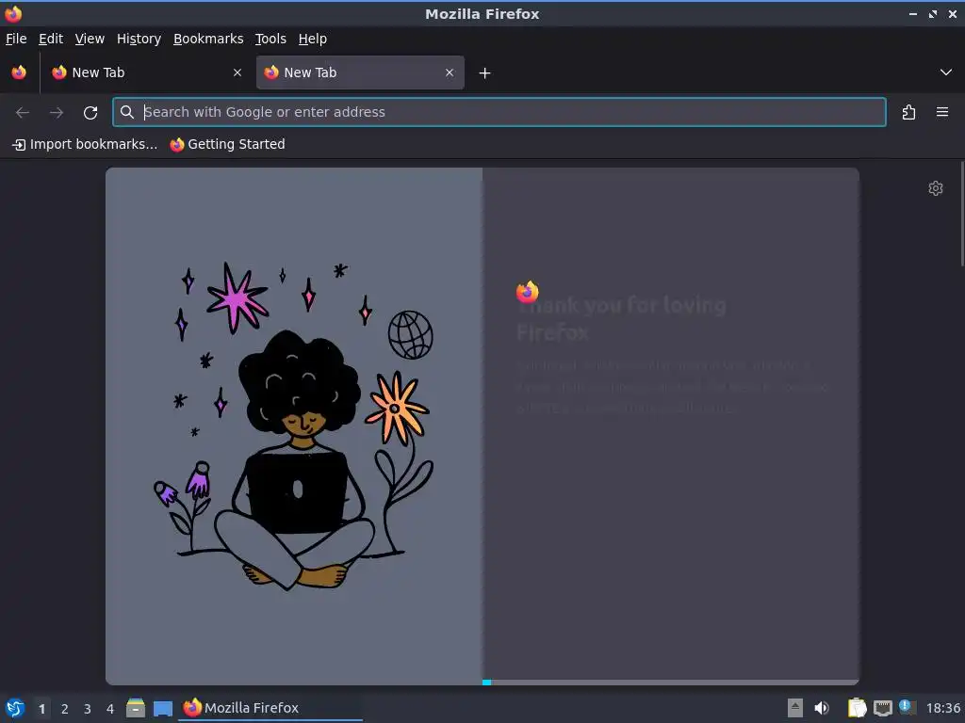The height and width of the screenshot is (723, 965).
Task: Switch to workspace 1
Action: coord(41,709)
